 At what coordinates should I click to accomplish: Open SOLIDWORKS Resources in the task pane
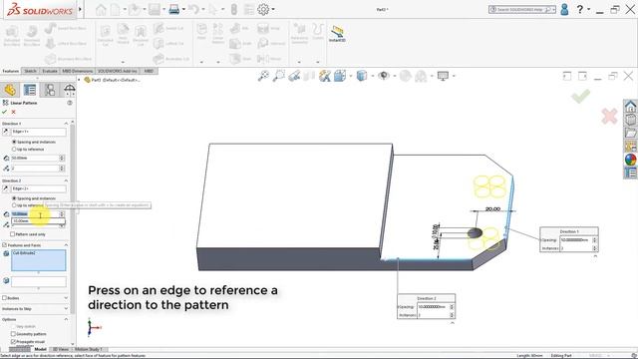pos(630,107)
